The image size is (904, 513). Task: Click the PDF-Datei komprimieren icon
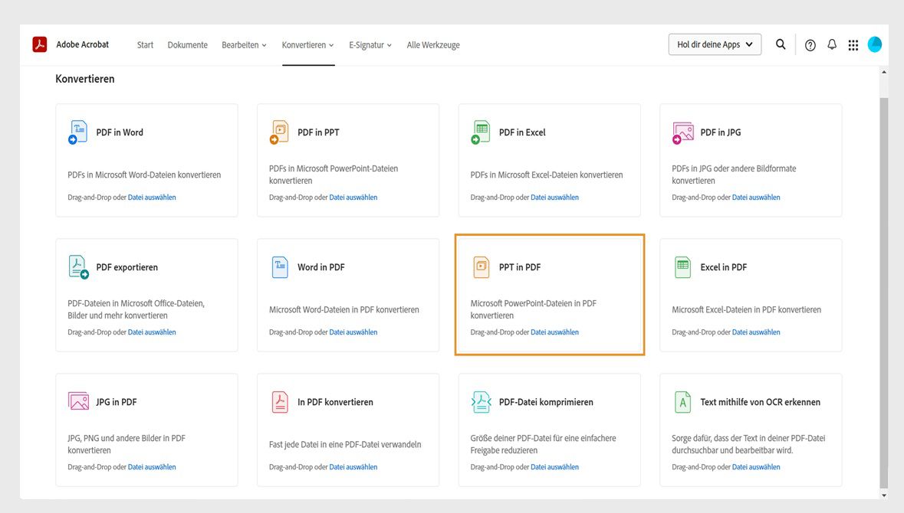481,402
